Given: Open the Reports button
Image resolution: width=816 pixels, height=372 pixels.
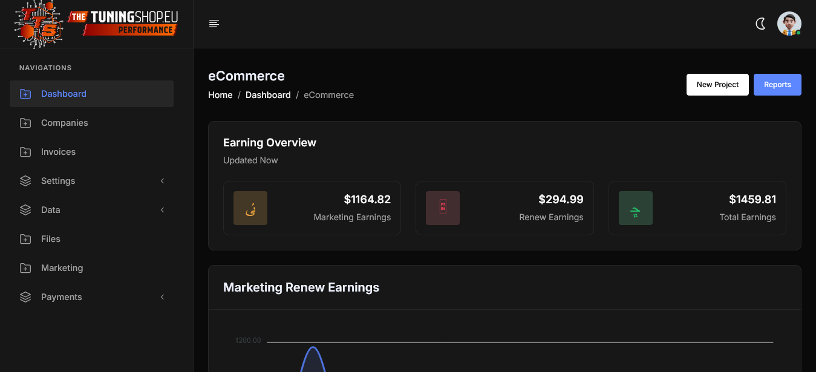Looking at the screenshot, I should (x=777, y=85).
